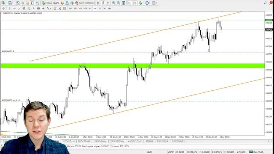274x154 pixels.
Task: Switch chart to candlesticks mode
Action: point(103,3)
